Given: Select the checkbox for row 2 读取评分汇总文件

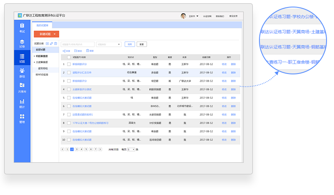Looking at the screenshot, I should pos(69,72).
